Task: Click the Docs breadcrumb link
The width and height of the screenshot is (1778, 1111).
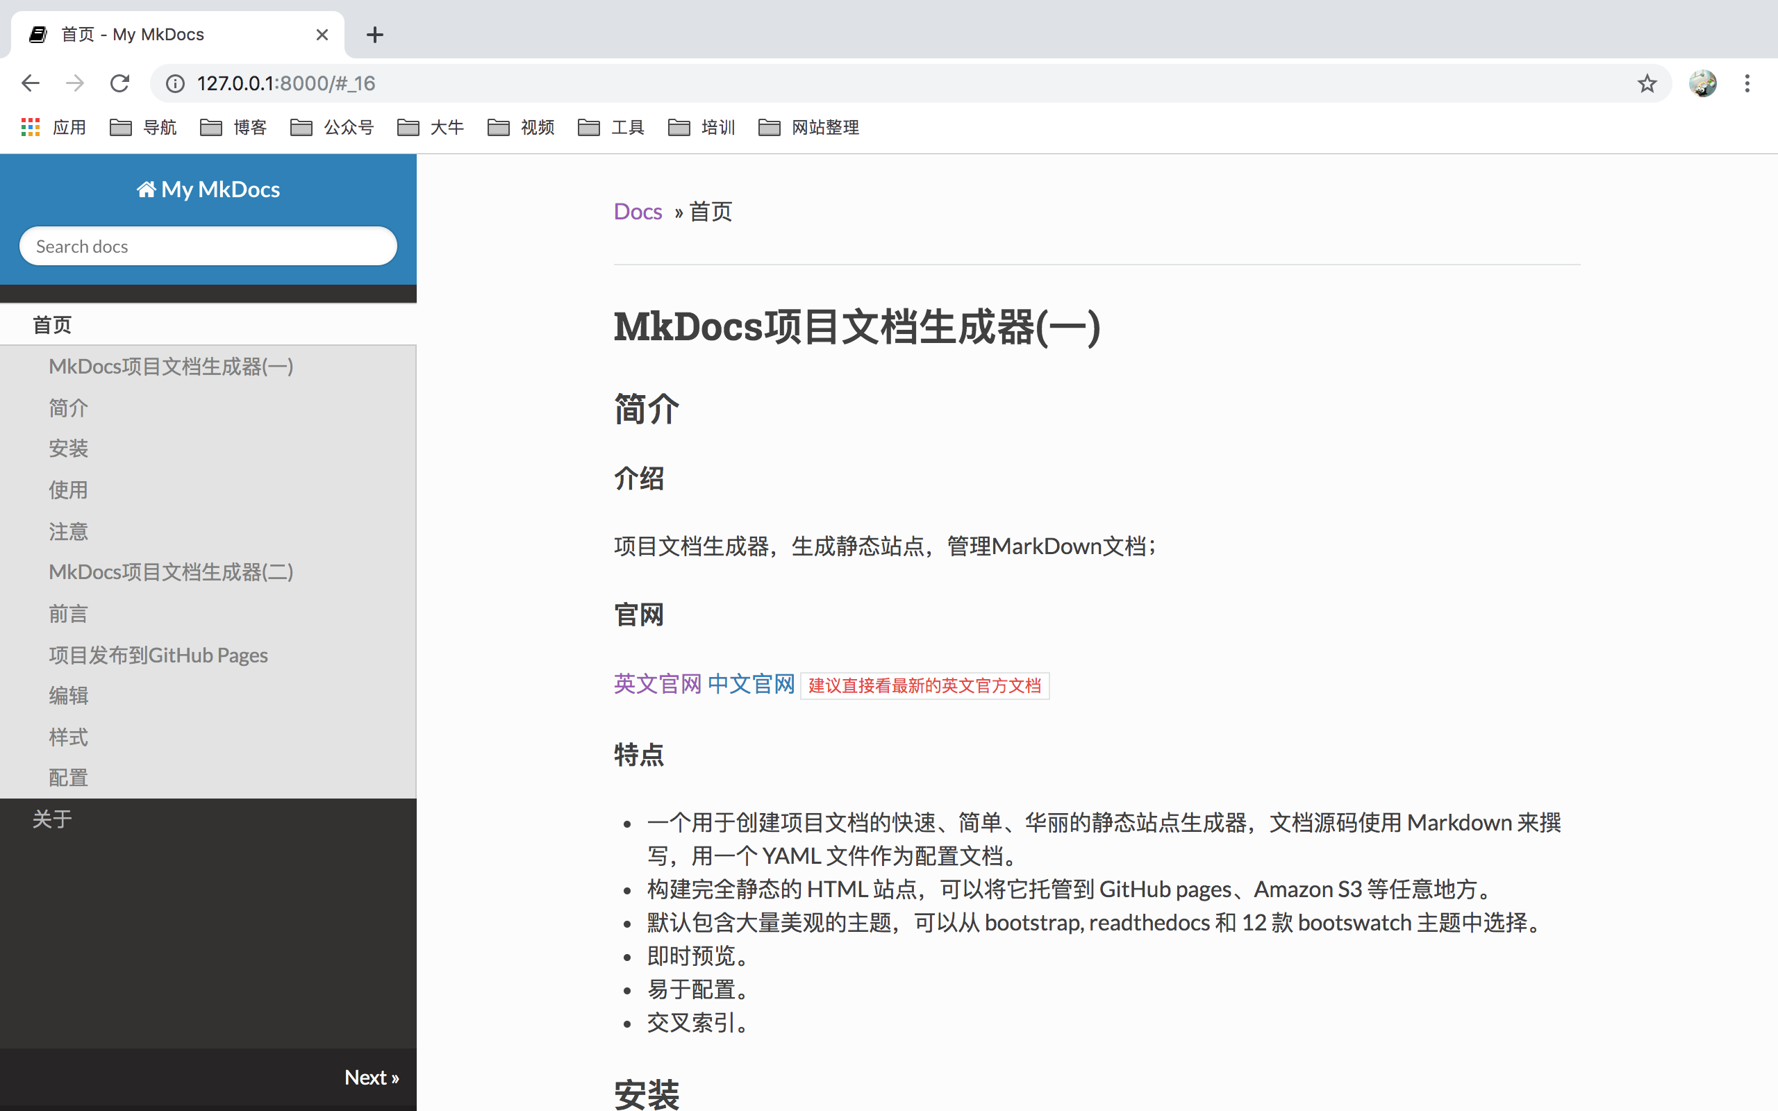Action: point(637,211)
